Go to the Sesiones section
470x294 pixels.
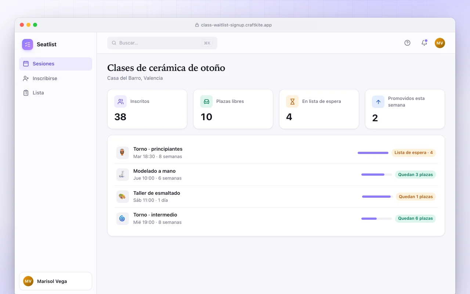55,64
